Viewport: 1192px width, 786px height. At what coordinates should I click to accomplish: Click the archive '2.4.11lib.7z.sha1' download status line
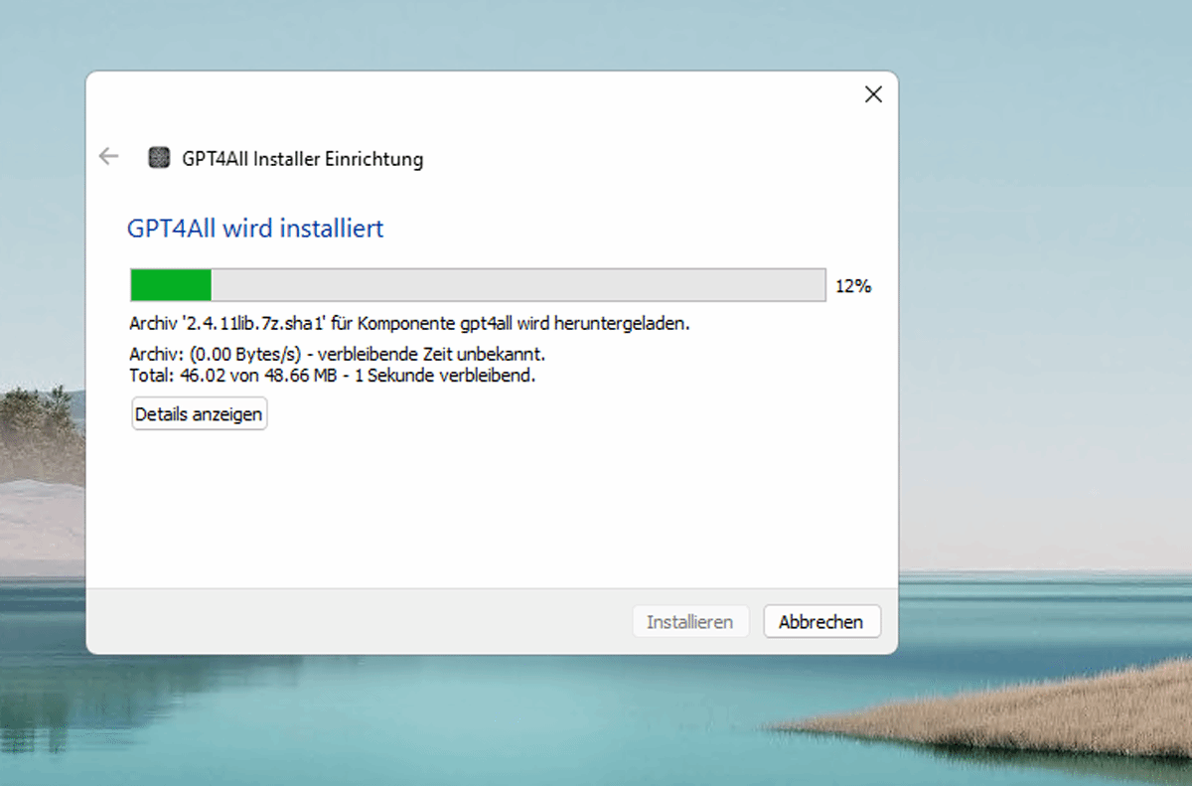pyautogui.click(x=409, y=324)
